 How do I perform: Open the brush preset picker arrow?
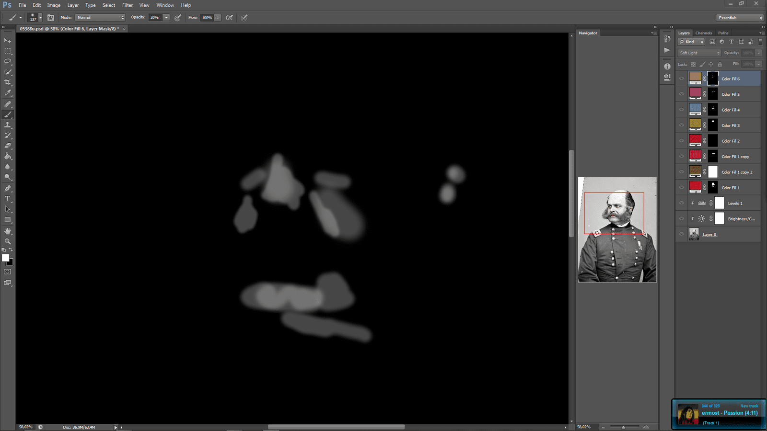pos(40,18)
